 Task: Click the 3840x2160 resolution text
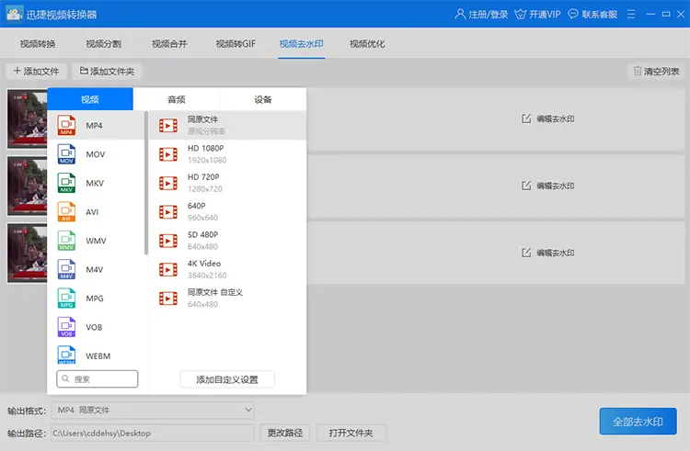[207, 276]
